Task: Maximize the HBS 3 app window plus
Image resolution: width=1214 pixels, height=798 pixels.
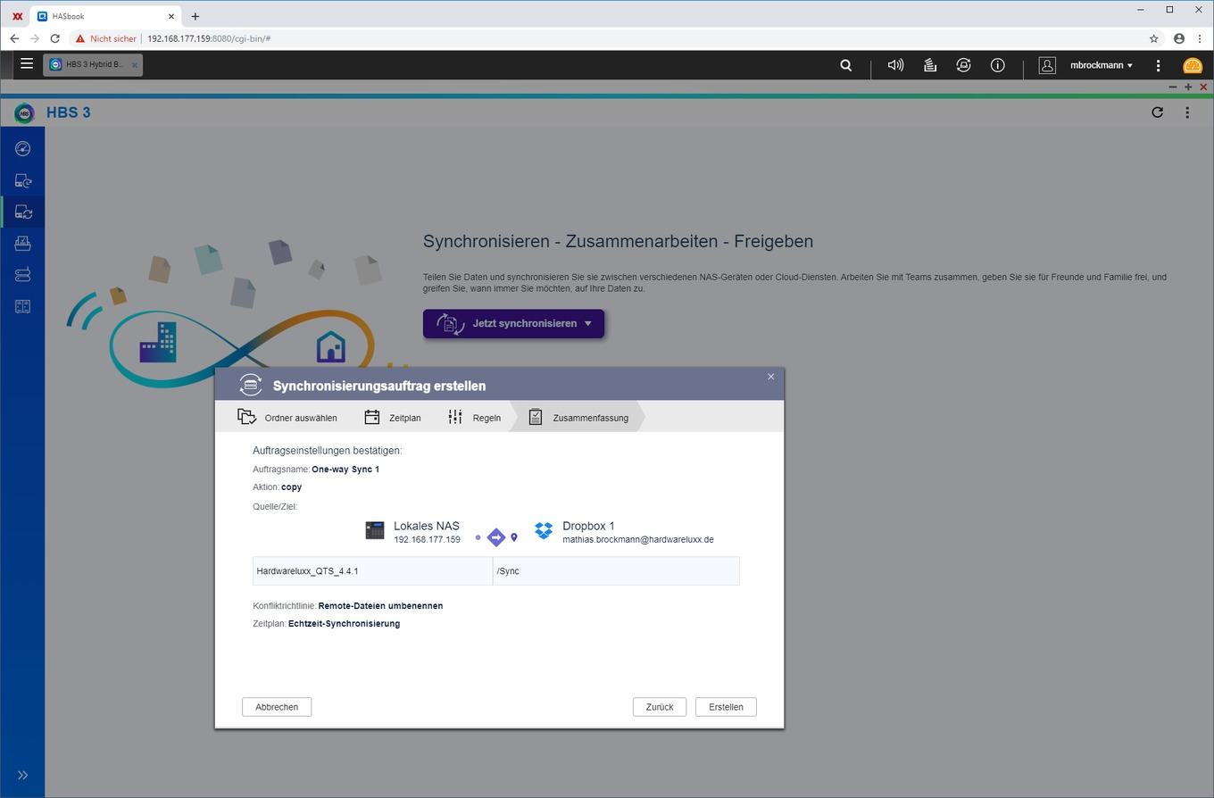Action: point(1188,87)
